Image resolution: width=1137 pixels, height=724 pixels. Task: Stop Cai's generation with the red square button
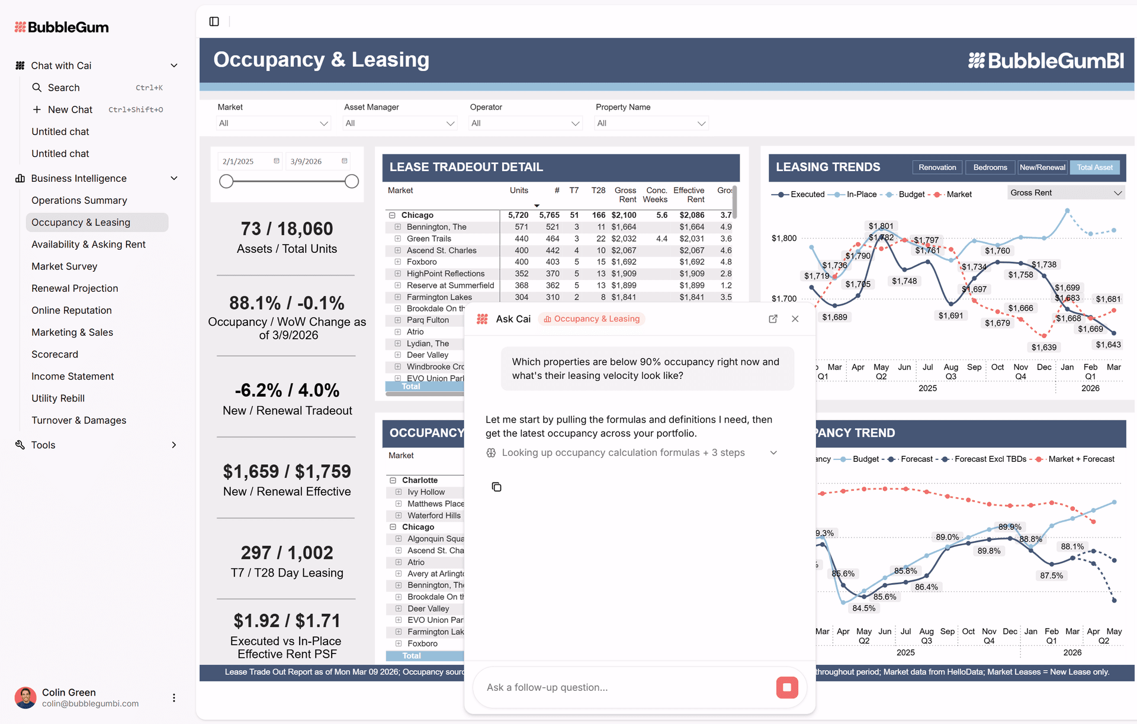point(787,687)
